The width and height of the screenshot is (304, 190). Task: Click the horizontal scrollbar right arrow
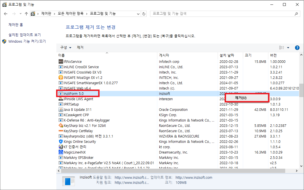tap(296, 171)
